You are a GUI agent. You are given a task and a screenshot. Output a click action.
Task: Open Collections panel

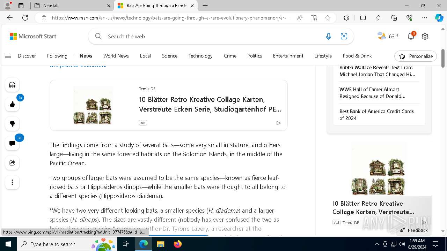[394, 18]
